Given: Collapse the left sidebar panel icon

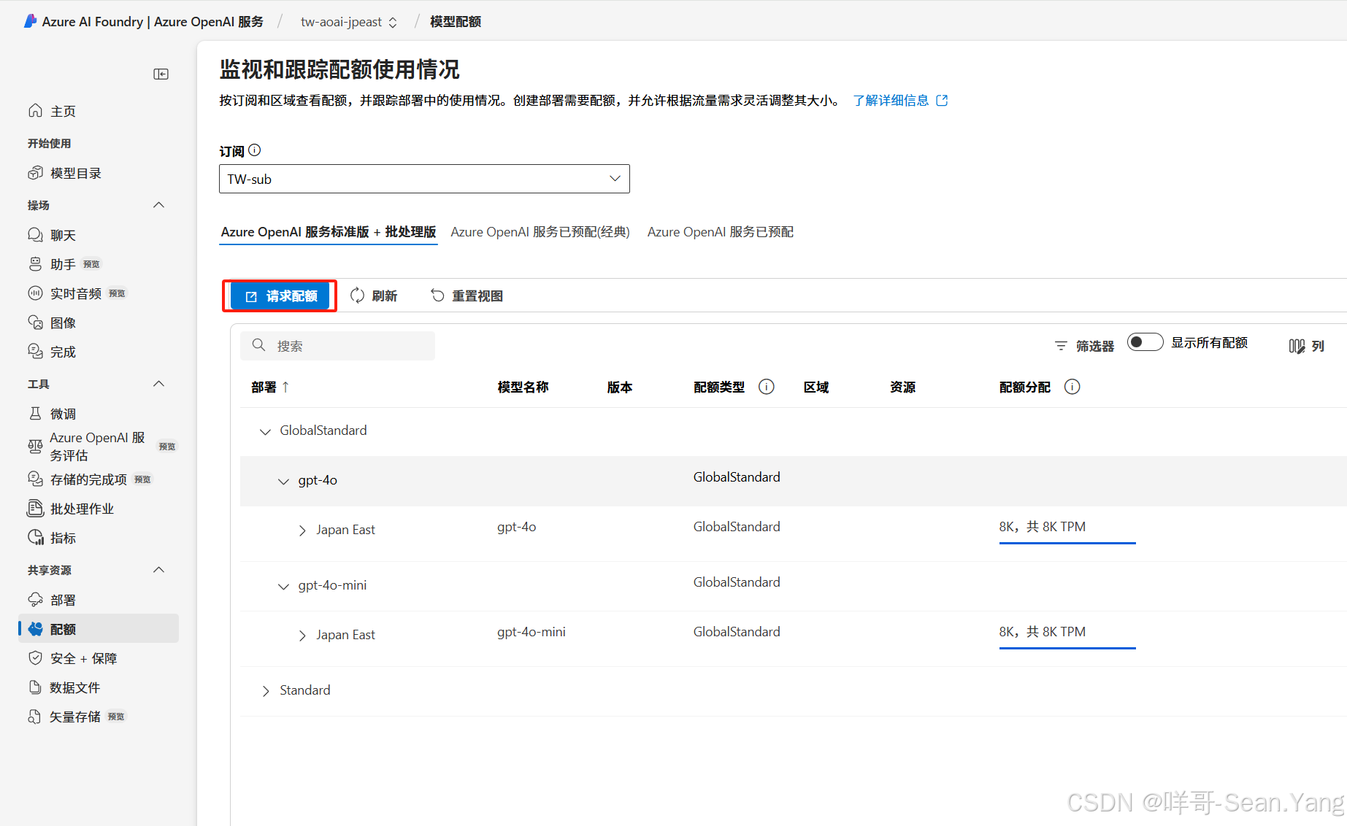Looking at the screenshot, I should click(161, 74).
